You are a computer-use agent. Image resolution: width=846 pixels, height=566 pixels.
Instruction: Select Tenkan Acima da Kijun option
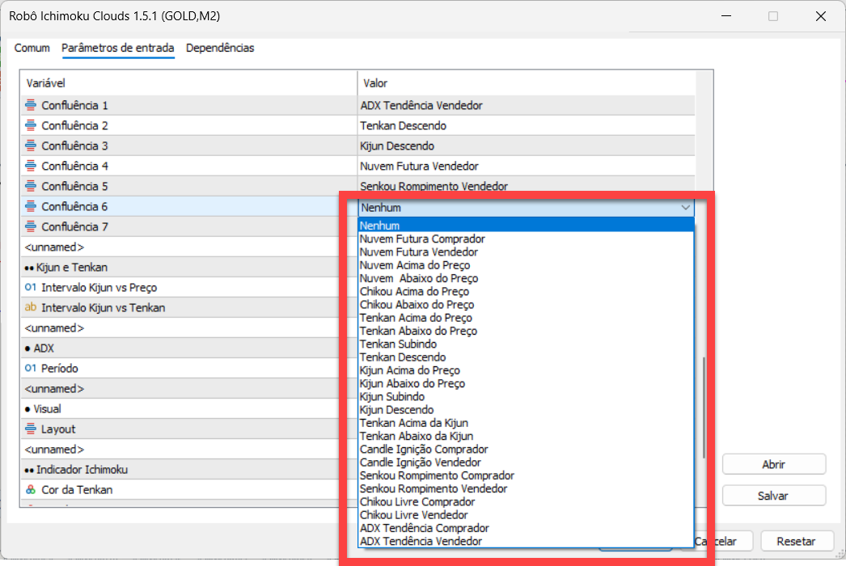pos(413,423)
